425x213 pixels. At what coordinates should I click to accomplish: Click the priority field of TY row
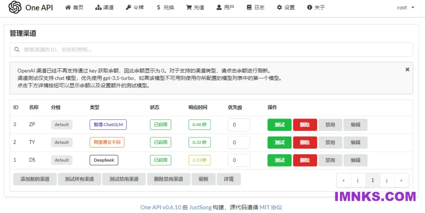click(239, 143)
